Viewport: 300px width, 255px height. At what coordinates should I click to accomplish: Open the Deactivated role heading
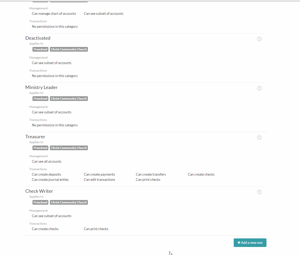click(x=38, y=38)
